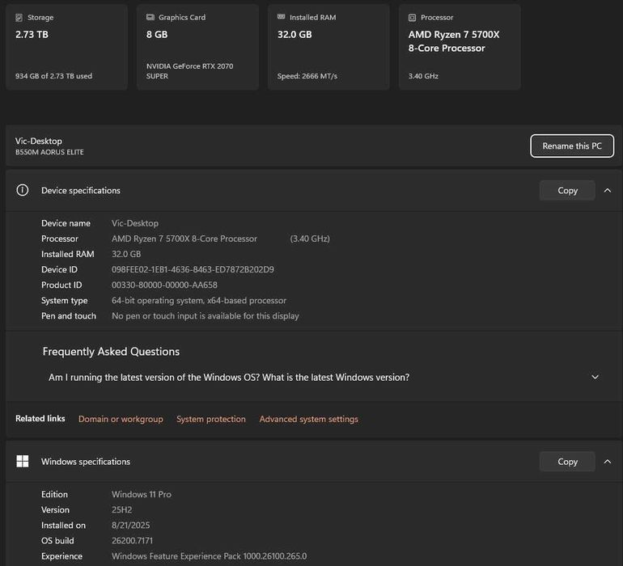Copy the Device specifications
623x566 pixels.
(x=567, y=190)
